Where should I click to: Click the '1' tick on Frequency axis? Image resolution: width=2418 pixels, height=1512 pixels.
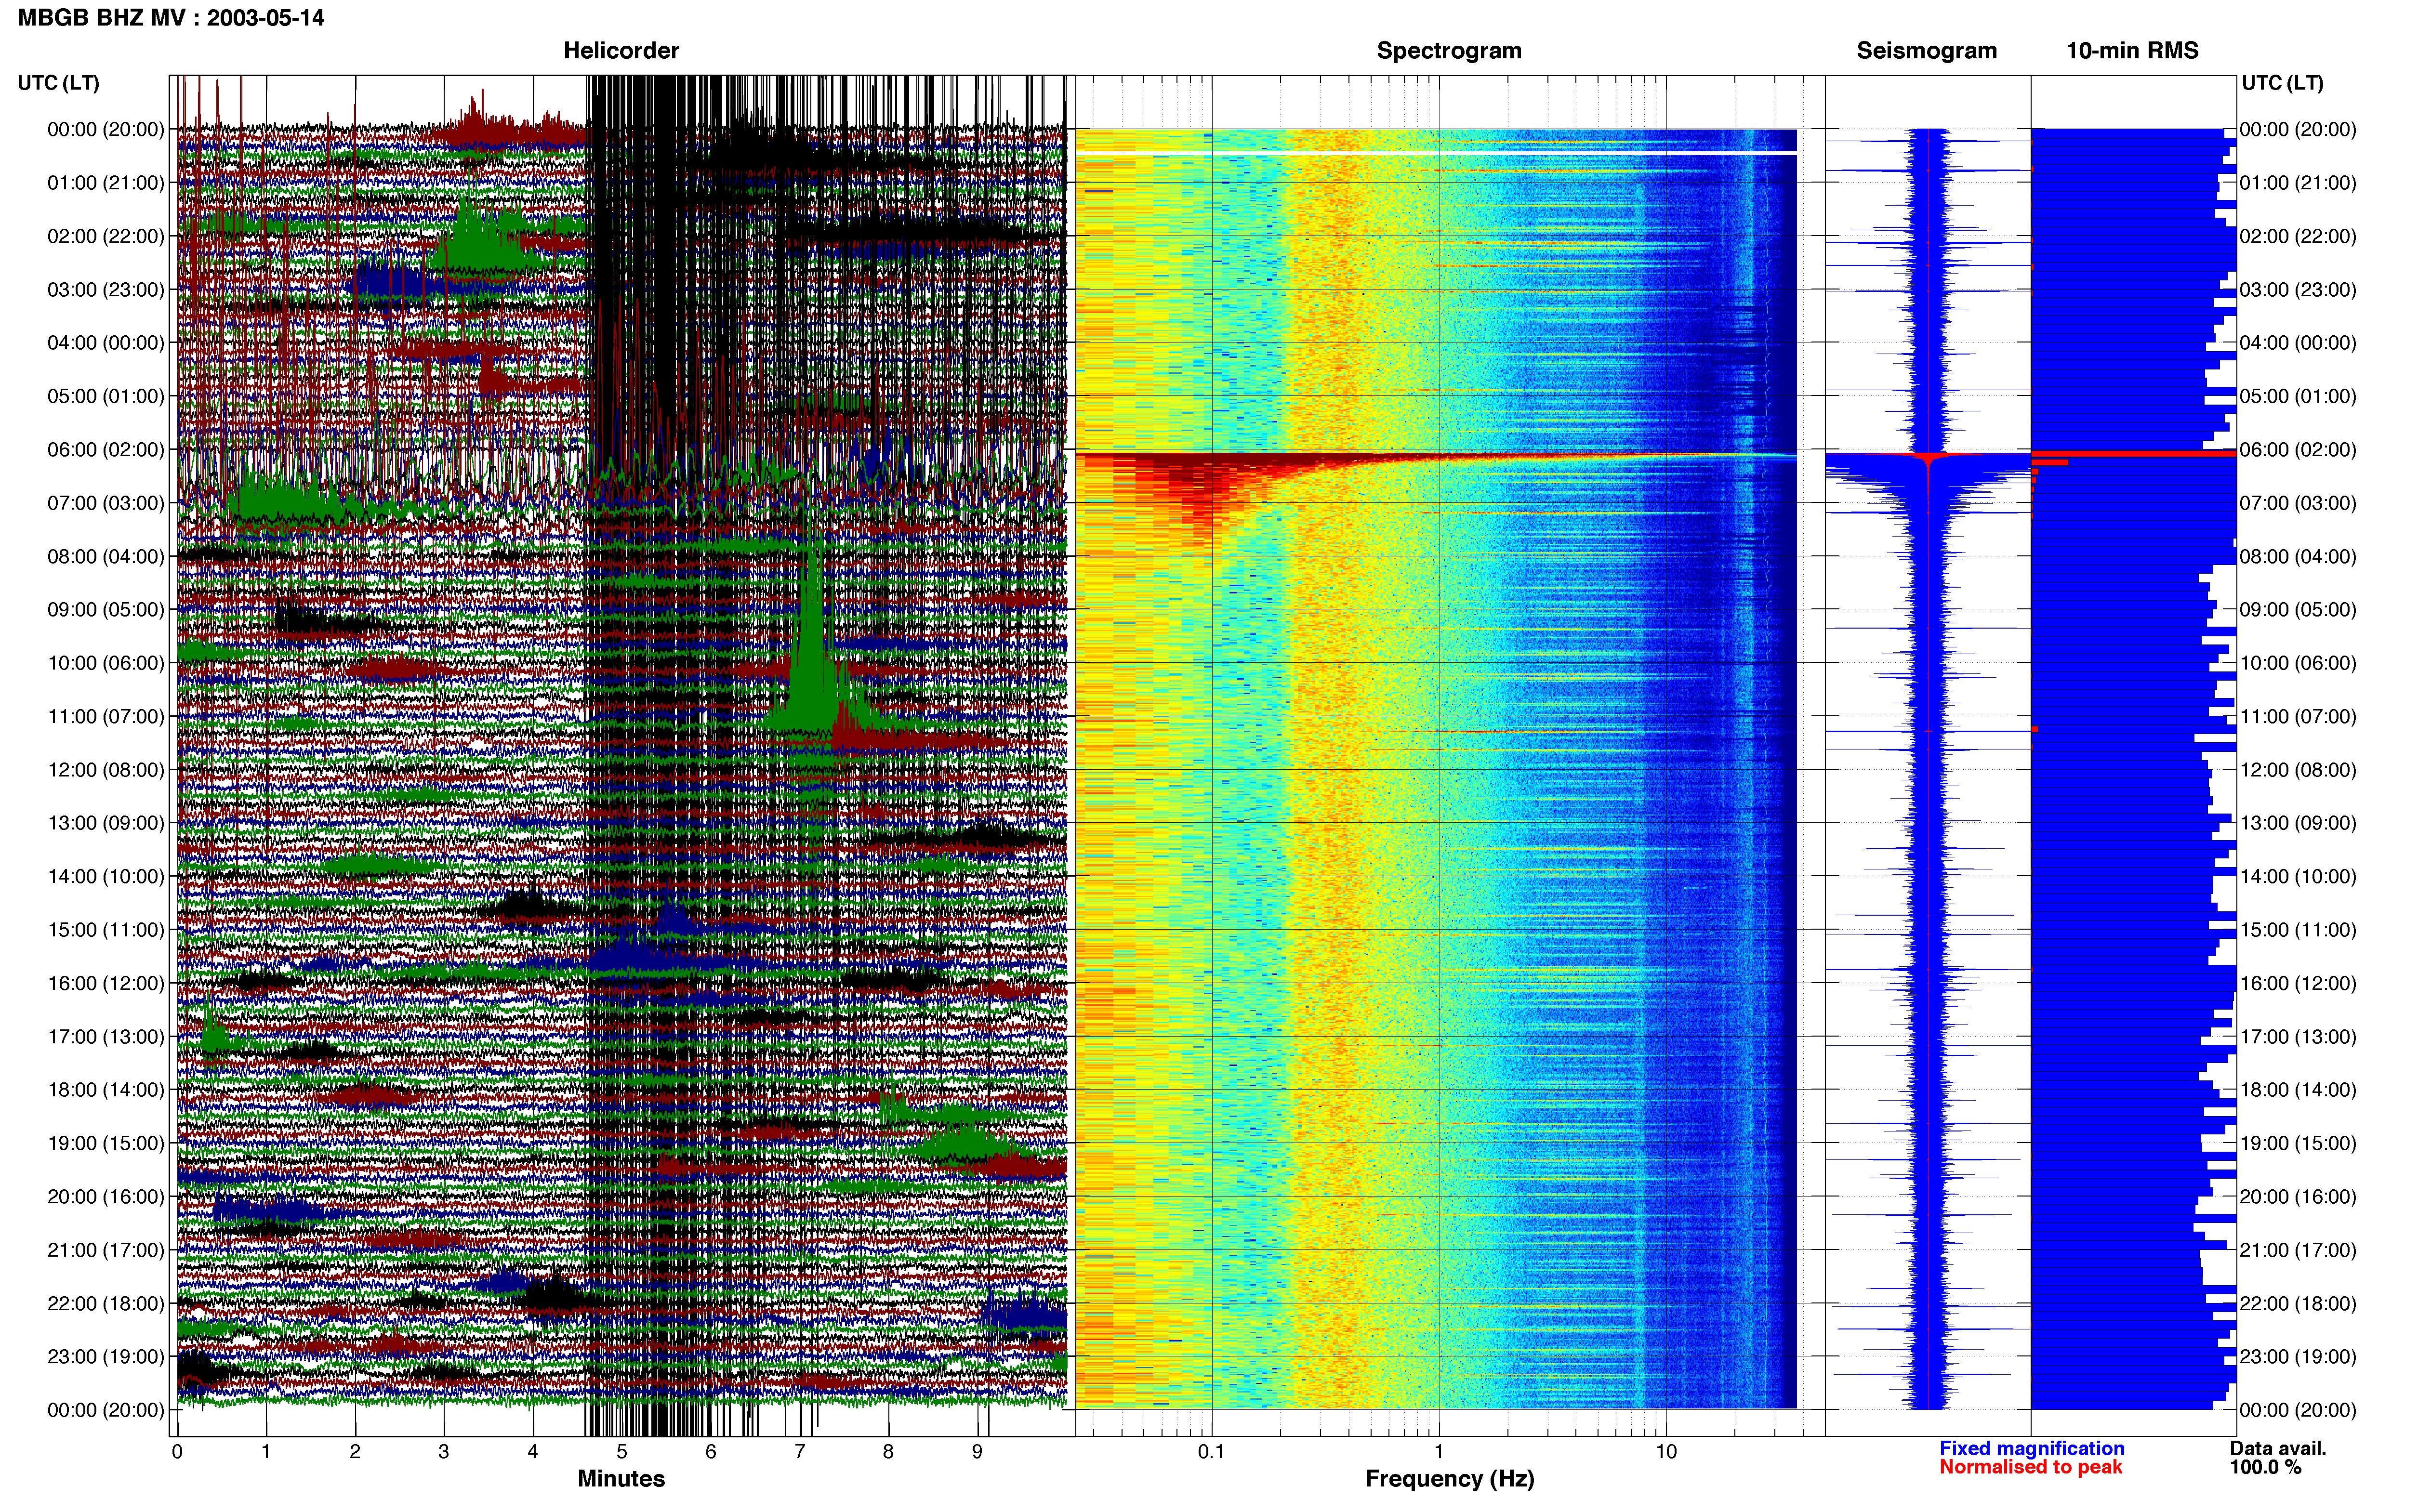click(1439, 1452)
